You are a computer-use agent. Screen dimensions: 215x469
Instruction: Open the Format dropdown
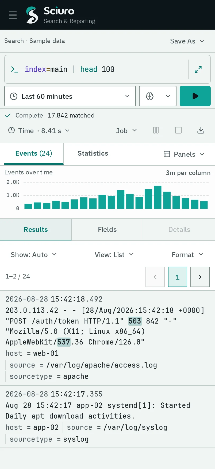click(187, 255)
